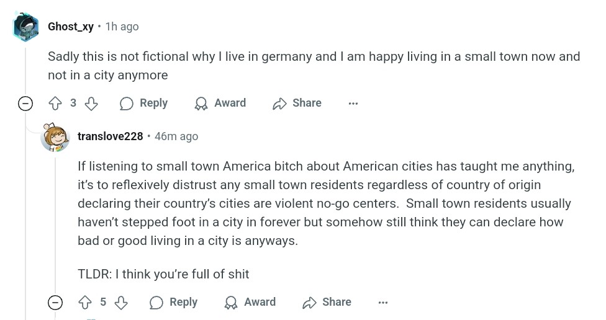Viewport: 606px width, 320px height.
Task: Open the Ghost_xy username link
Action: [x=71, y=27]
